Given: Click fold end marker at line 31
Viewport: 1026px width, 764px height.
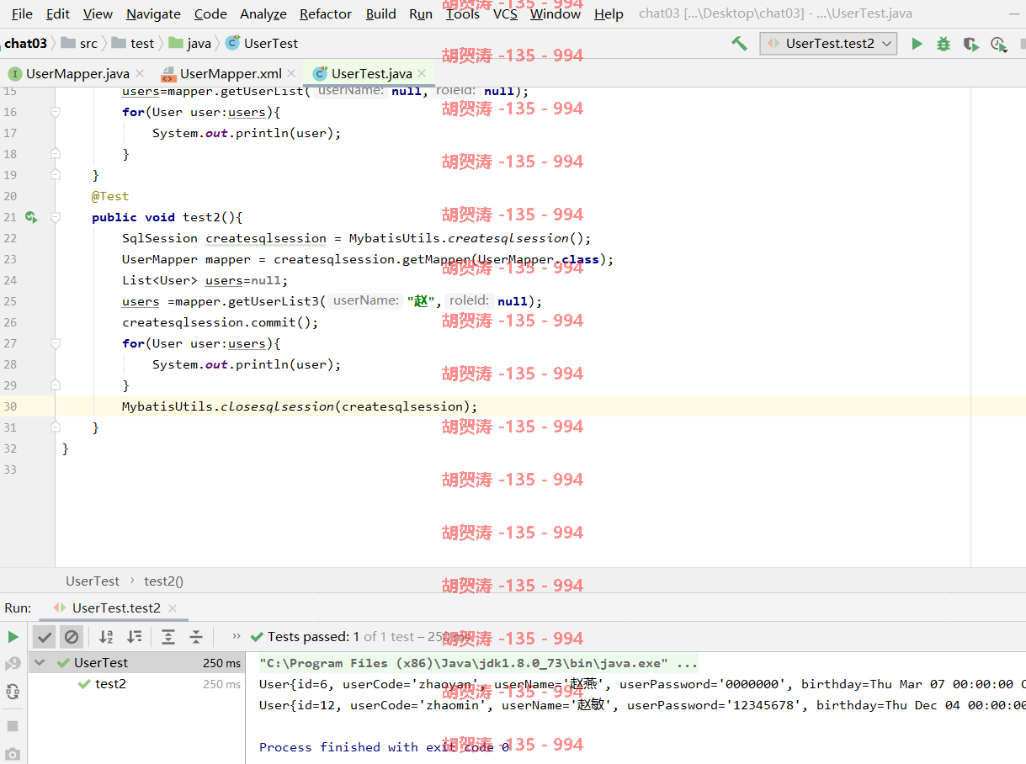Looking at the screenshot, I should 56,427.
